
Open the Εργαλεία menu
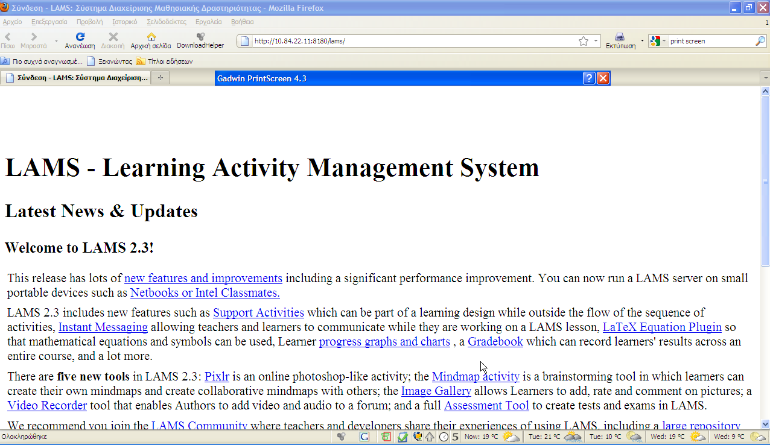(x=209, y=22)
